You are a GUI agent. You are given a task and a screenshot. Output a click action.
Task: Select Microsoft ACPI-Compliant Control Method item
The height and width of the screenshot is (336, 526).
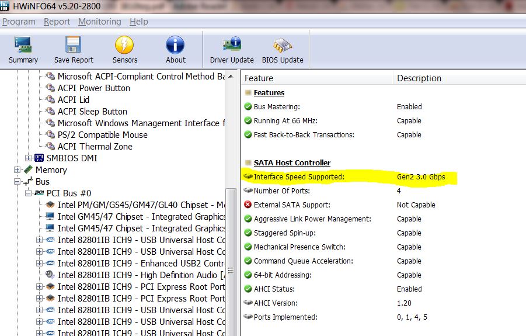tap(141, 76)
